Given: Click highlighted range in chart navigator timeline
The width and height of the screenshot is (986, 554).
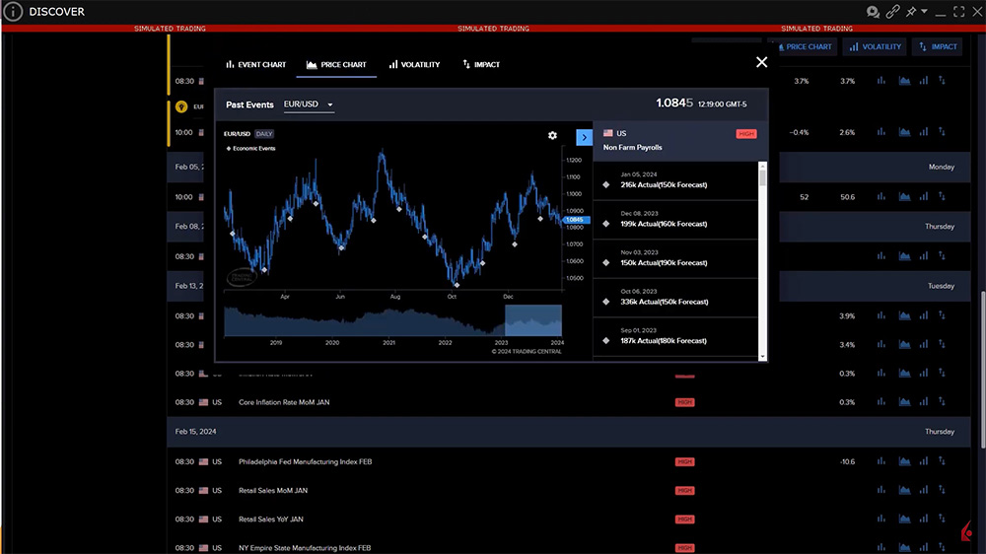Looking at the screenshot, I should point(533,320).
